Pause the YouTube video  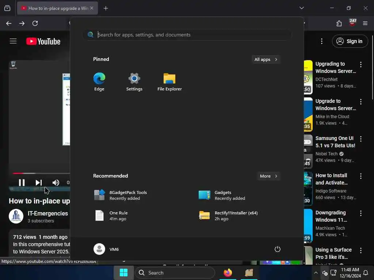[x=22, y=183]
